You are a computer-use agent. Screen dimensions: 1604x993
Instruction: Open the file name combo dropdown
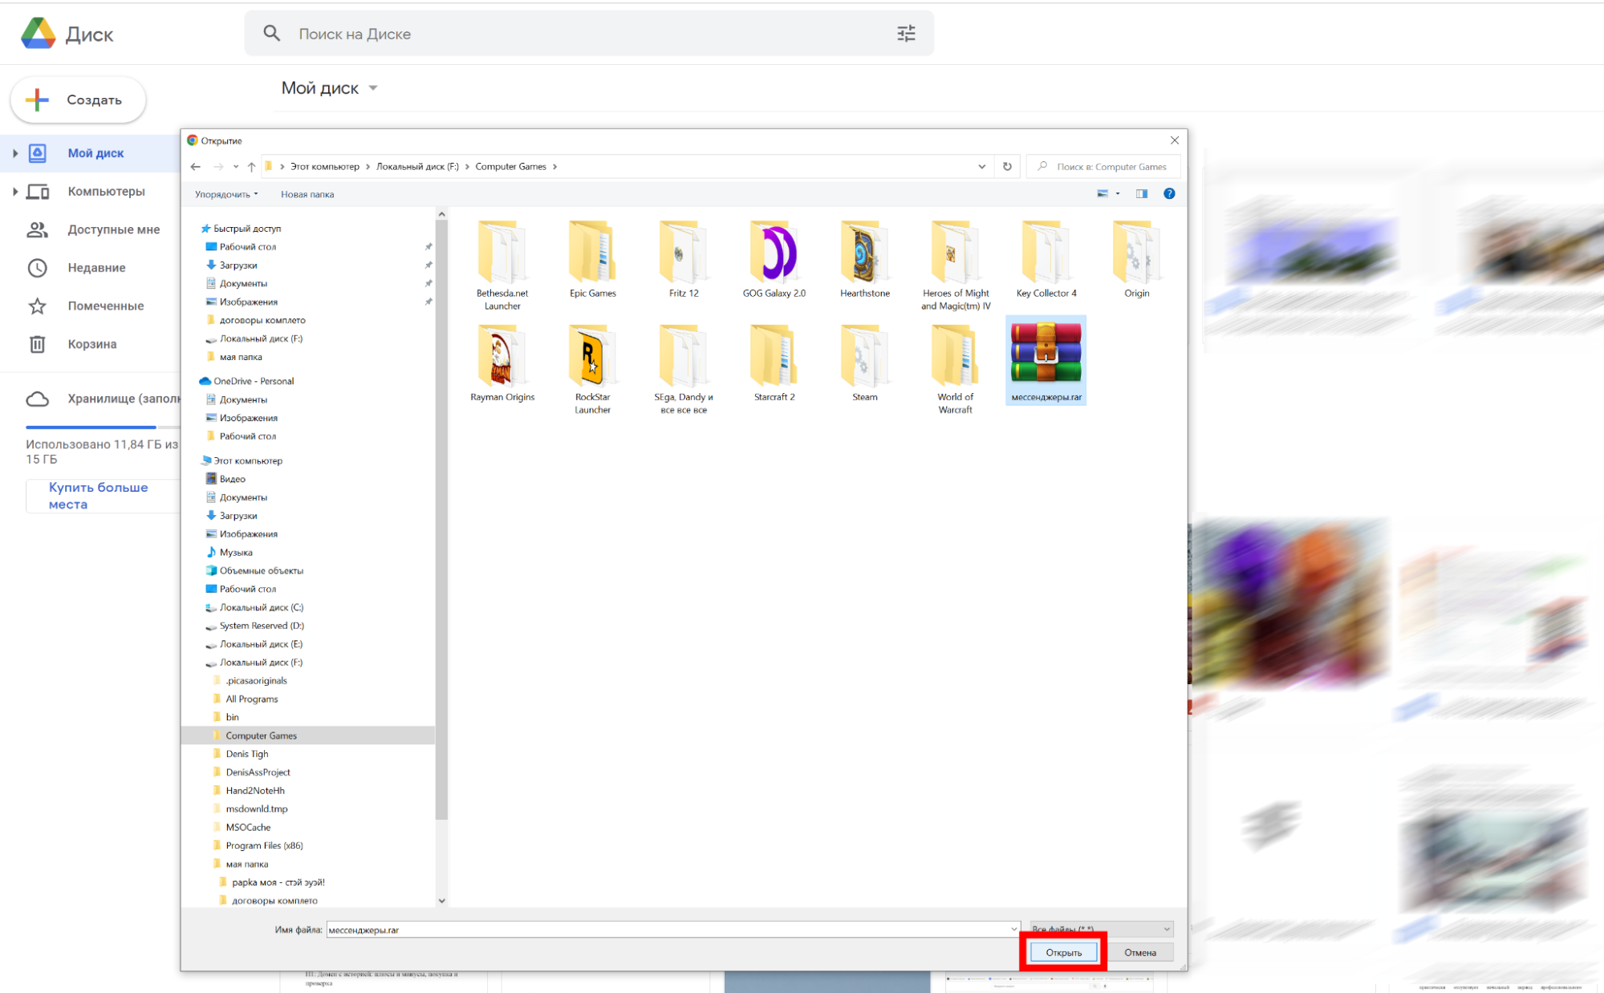pyautogui.click(x=1014, y=930)
